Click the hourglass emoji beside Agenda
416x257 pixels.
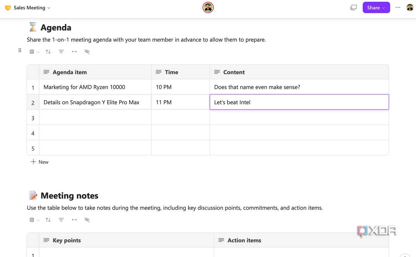point(33,27)
